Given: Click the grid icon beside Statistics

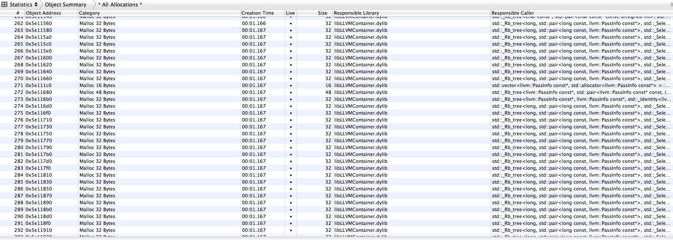Looking at the screenshot, I should 4,5.
